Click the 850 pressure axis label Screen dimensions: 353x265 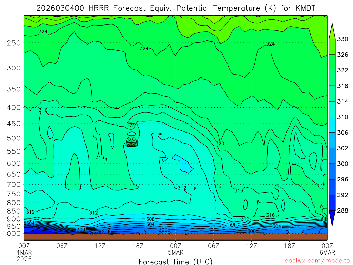pyautogui.click(x=14, y=211)
